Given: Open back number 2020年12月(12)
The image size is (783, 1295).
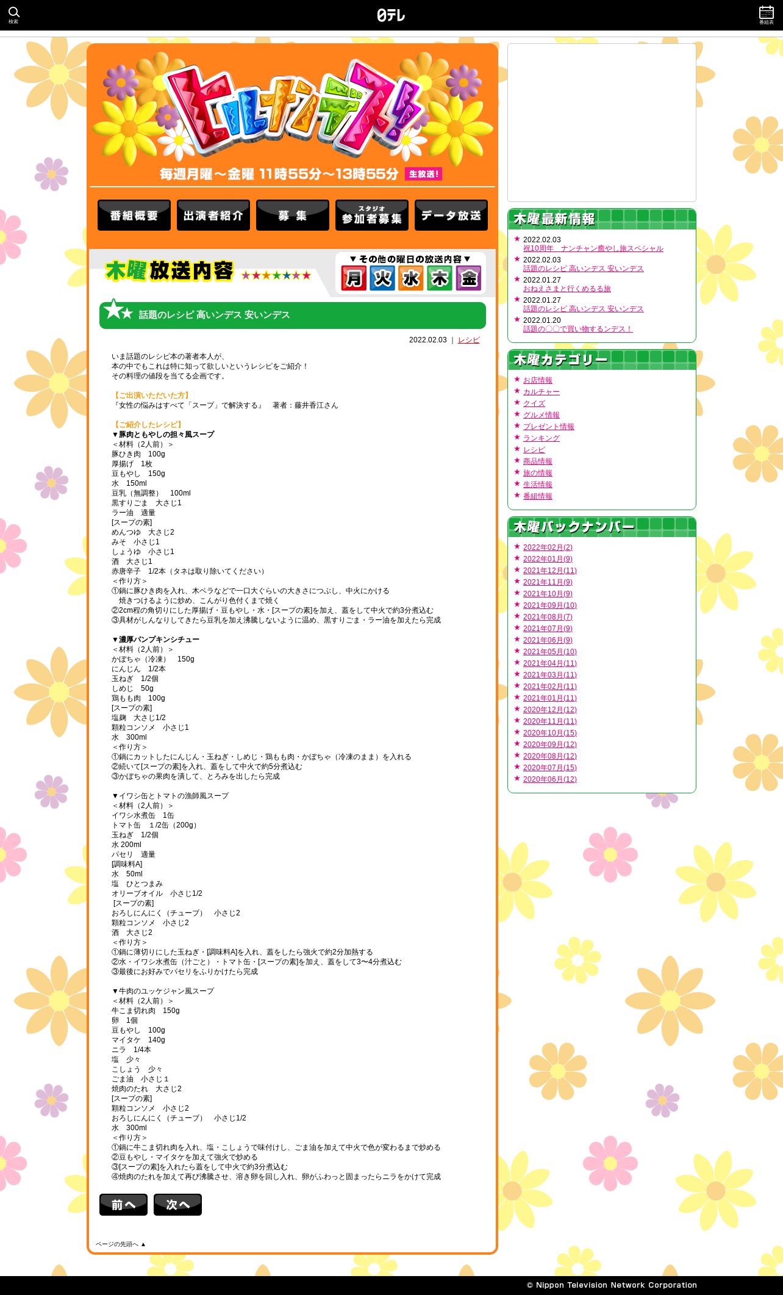Looking at the screenshot, I should coord(549,710).
